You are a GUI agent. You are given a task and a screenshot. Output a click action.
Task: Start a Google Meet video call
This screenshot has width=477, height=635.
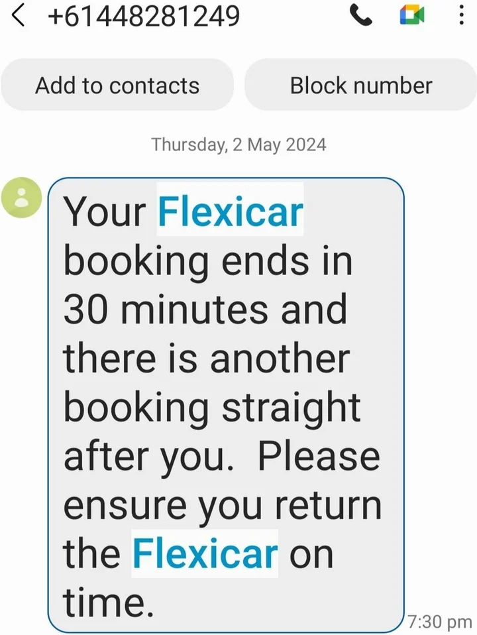pyautogui.click(x=411, y=17)
